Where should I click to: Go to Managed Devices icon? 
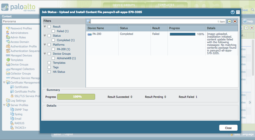pyautogui.click(x=8, y=55)
